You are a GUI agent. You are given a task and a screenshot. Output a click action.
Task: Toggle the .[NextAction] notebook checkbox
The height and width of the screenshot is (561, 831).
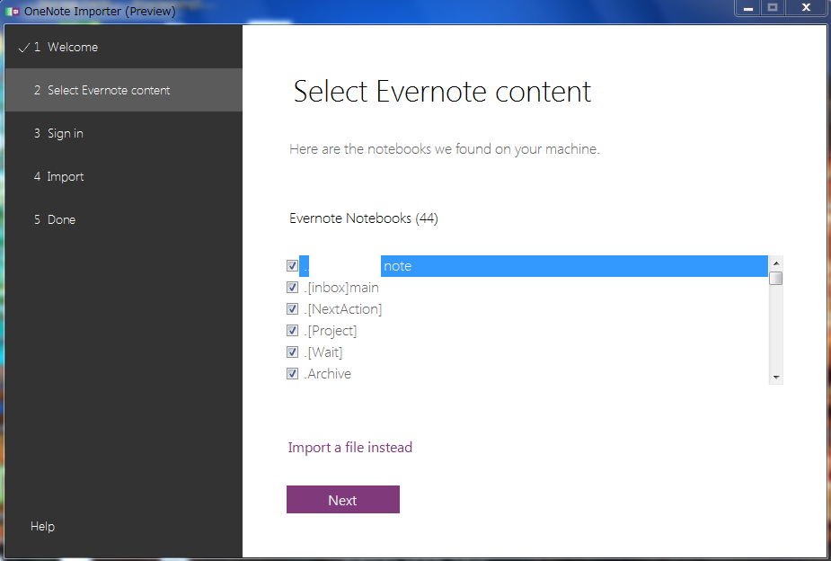[292, 308]
